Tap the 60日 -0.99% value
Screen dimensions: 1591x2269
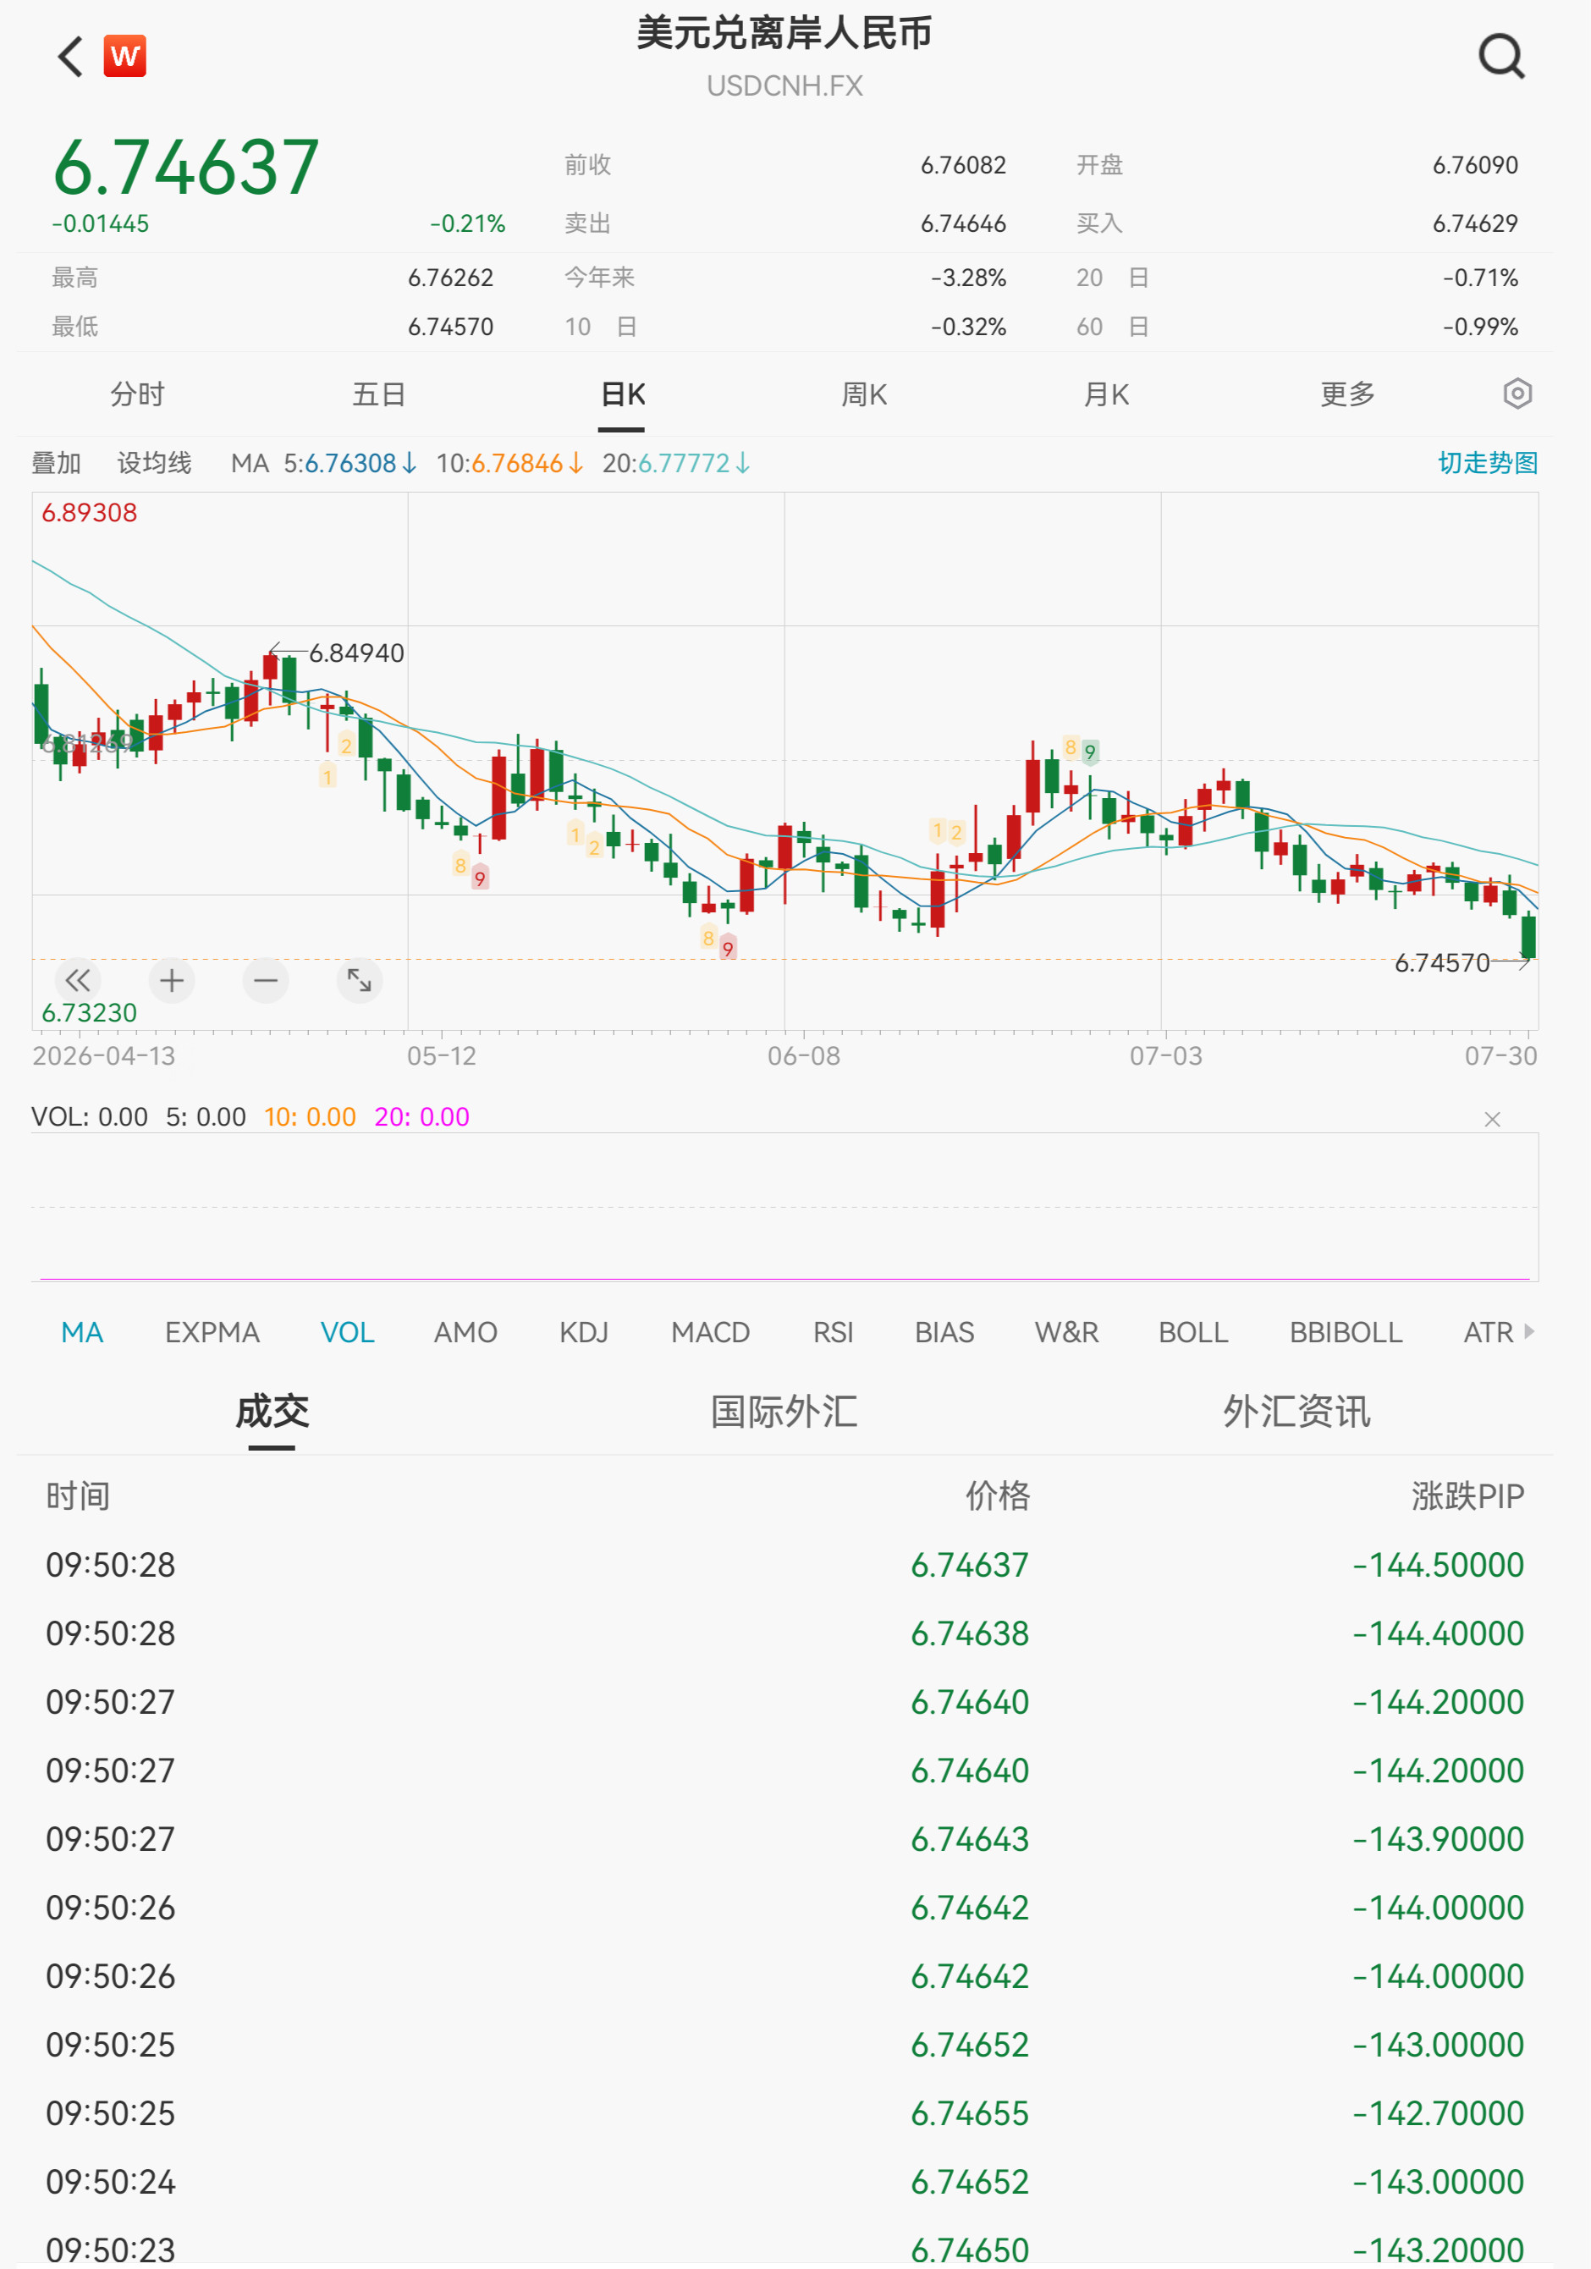click(x=1479, y=328)
